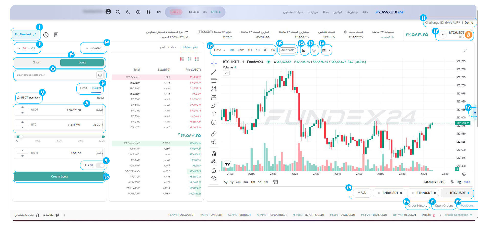Open the smart setup presets robot icon
The height and width of the screenshot is (226, 489).
(100, 75)
